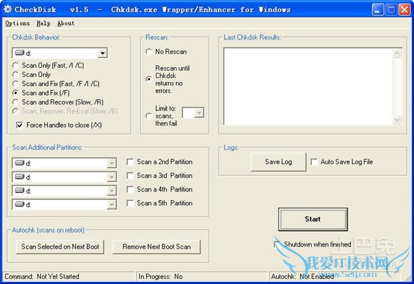Check Auto Save Log File
414x284 pixels.
click(x=314, y=162)
